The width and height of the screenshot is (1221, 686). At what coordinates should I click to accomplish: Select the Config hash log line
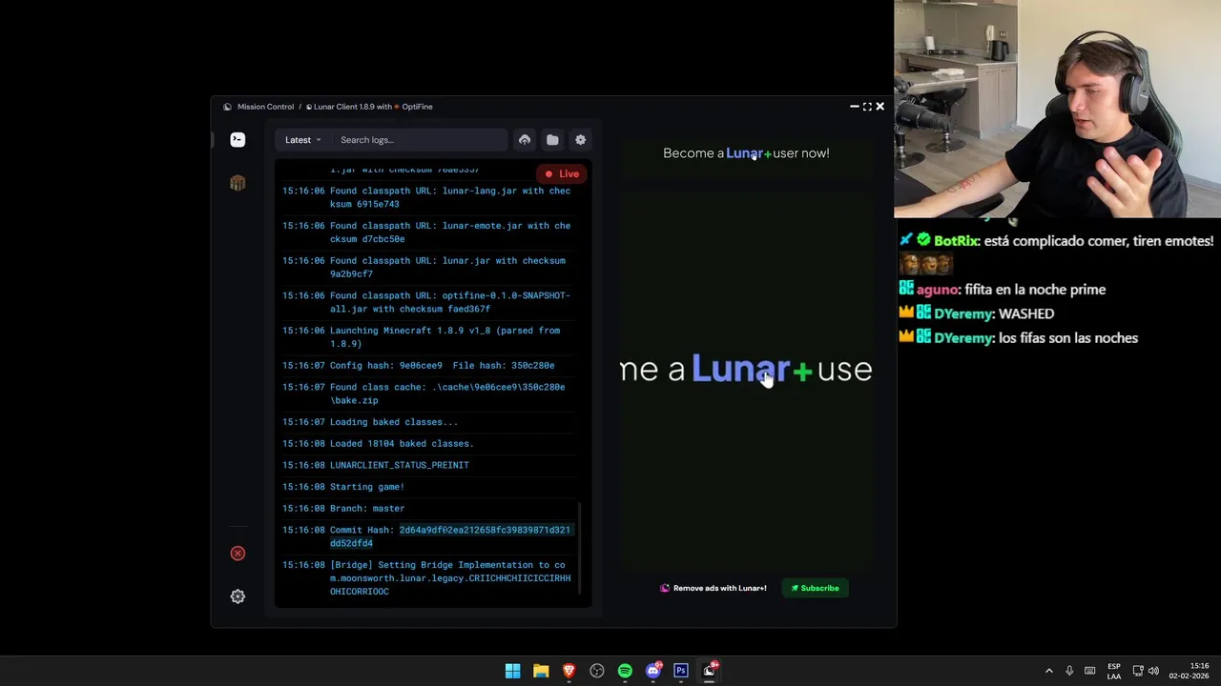pyautogui.click(x=426, y=366)
